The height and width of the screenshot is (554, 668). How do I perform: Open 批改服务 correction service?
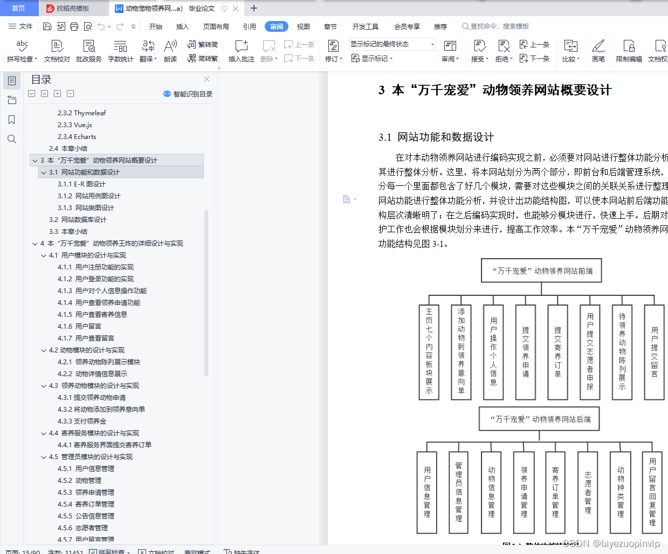(x=89, y=51)
